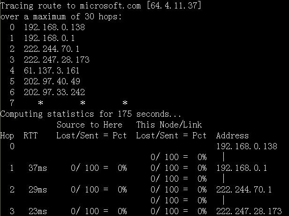Screen dimensions: 289x216
Task: Click 192.168.0.138 in the statistics table
Action: click(247, 146)
